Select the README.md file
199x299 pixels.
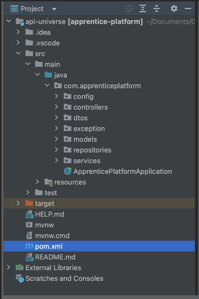(x=55, y=257)
